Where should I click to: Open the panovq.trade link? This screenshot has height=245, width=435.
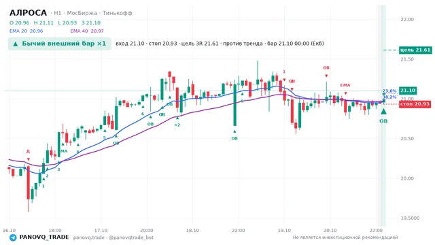click(89, 238)
